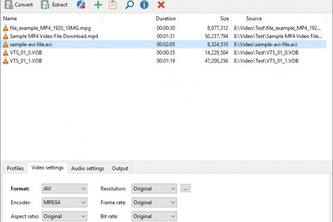This screenshot has width=333, height=222.
Task: Click size value 14,229,504
Action: pyautogui.click(x=217, y=52)
